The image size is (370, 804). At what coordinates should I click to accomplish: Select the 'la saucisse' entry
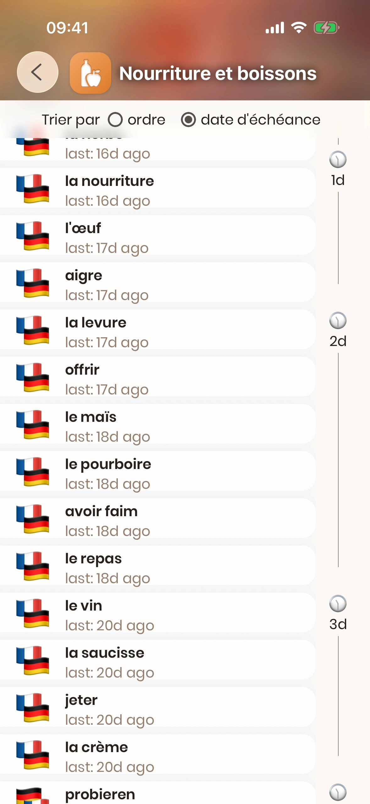click(x=157, y=661)
